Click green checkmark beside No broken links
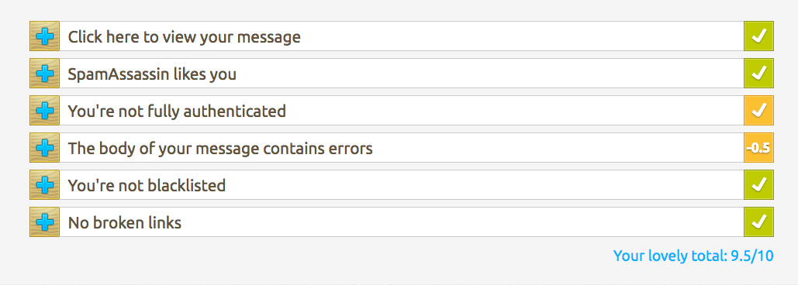Viewport: 798px width, 285px height. (x=758, y=222)
